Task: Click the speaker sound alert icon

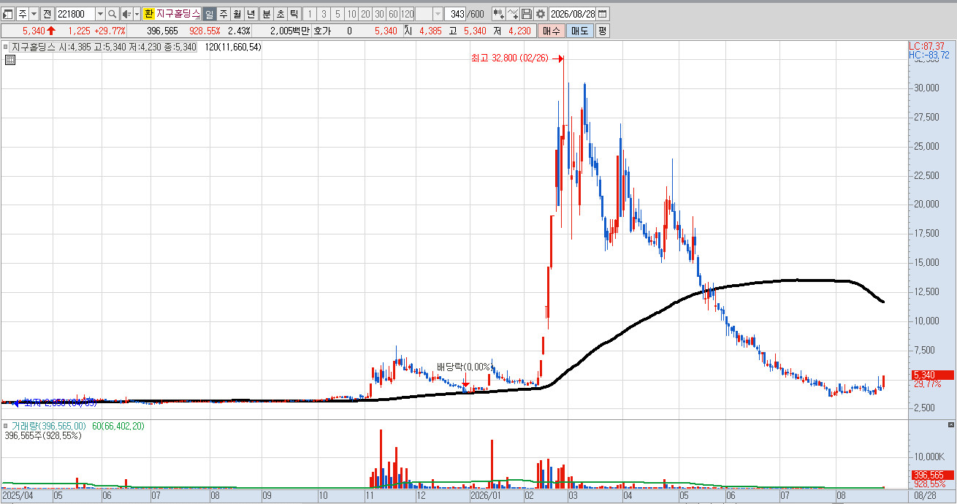Action: point(126,14)
